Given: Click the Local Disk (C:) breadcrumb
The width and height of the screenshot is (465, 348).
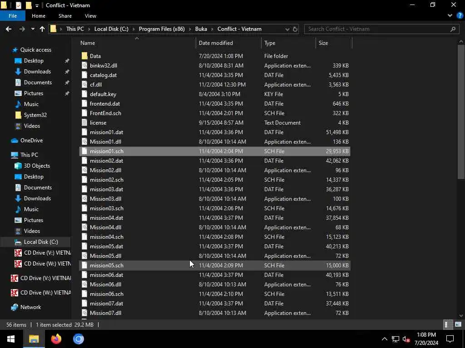Looking at the screenshot, I should pyautogui.click(x=111, y=29).
